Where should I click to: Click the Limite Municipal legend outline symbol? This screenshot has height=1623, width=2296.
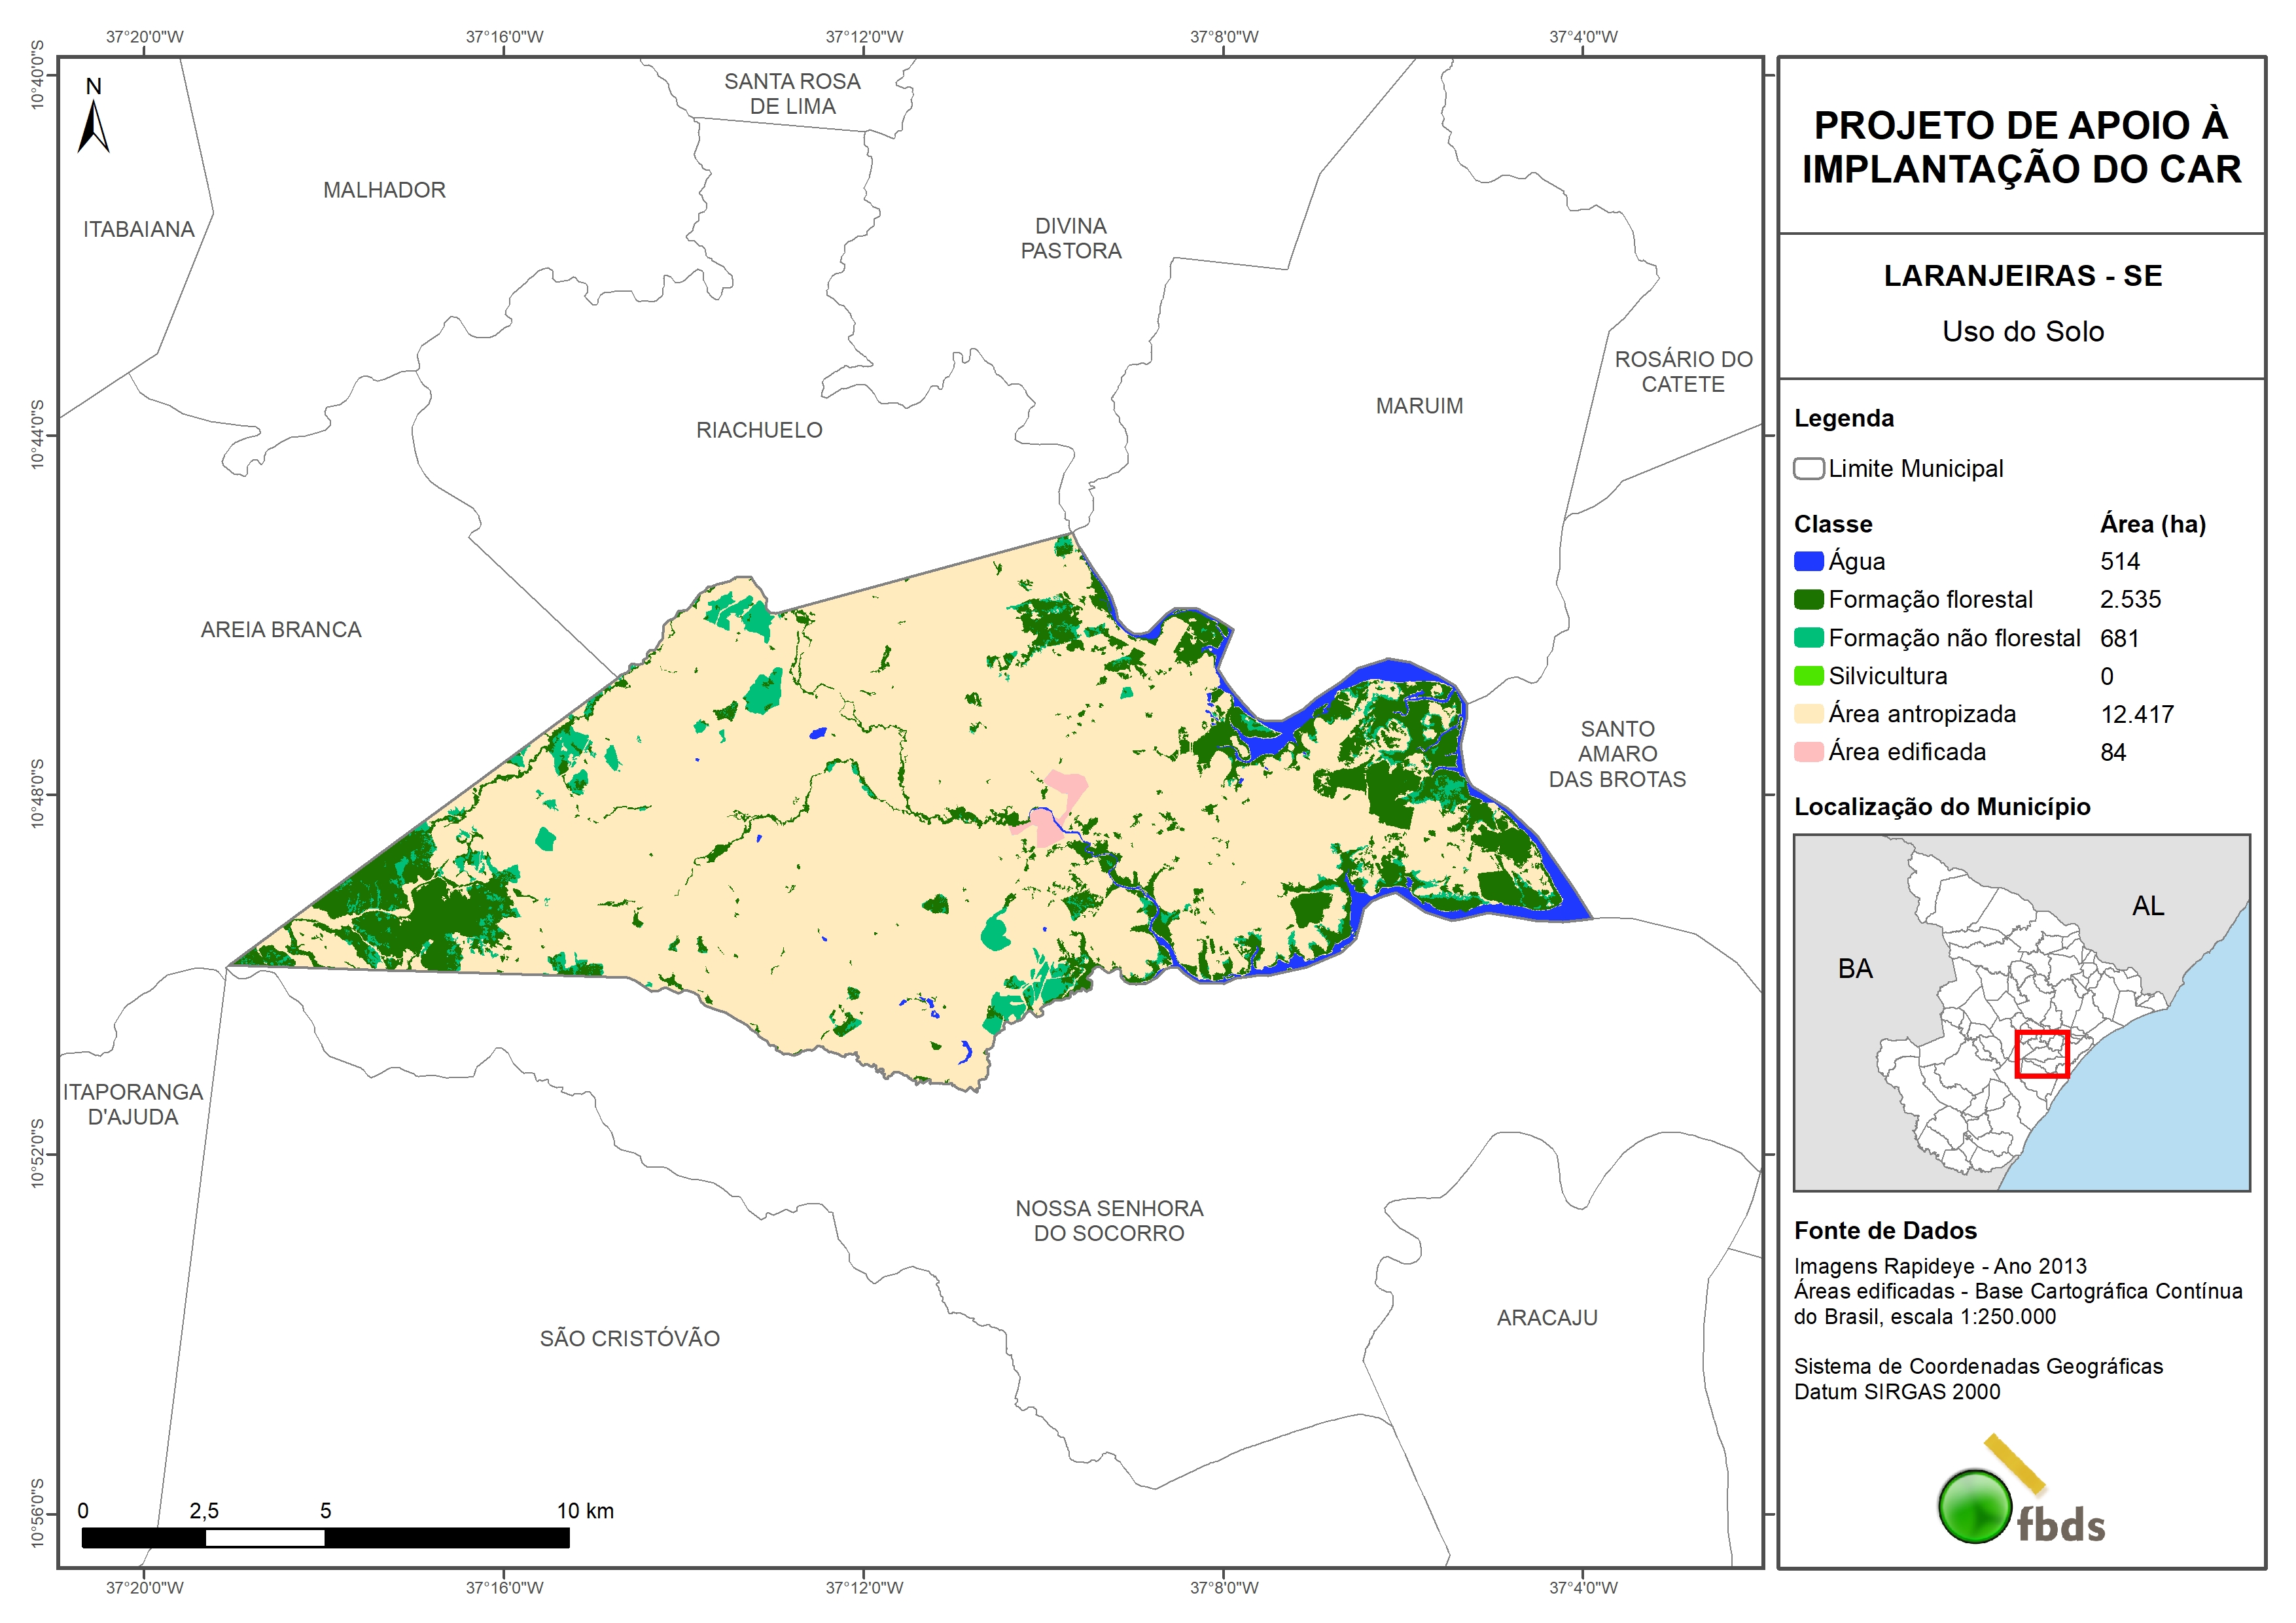[x=1808, y=468]
